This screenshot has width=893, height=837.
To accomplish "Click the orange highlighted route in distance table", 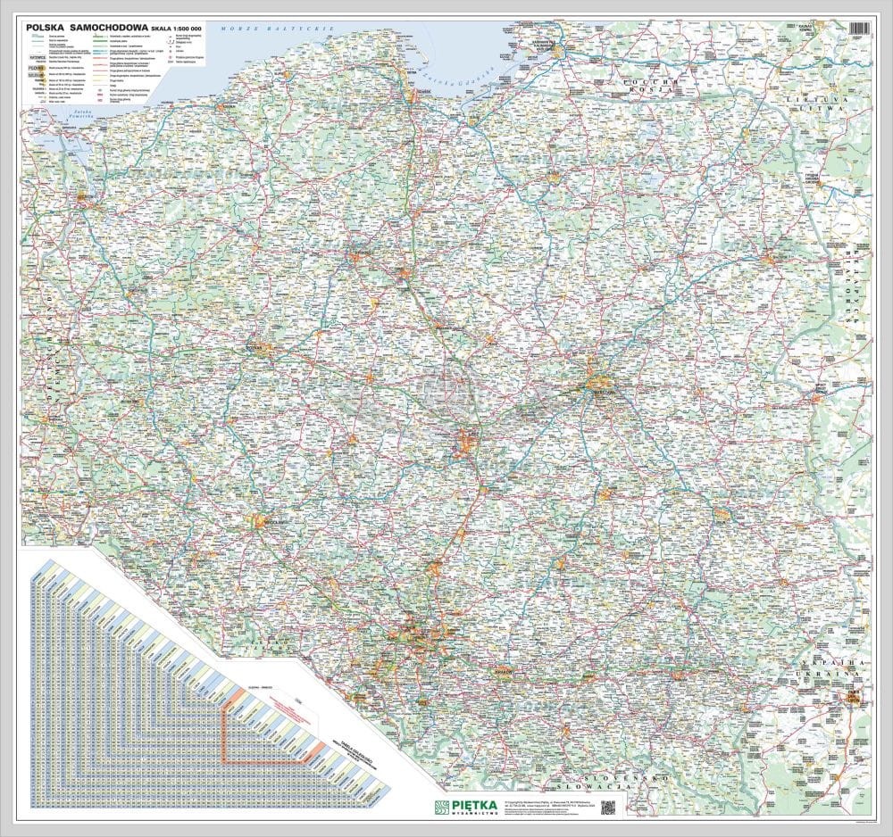I will click(x=225, y=731).
